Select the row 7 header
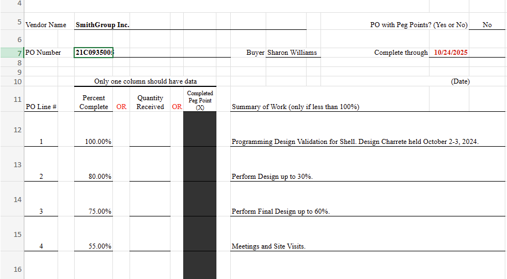The image size is (507, 279). click(11, 53)
